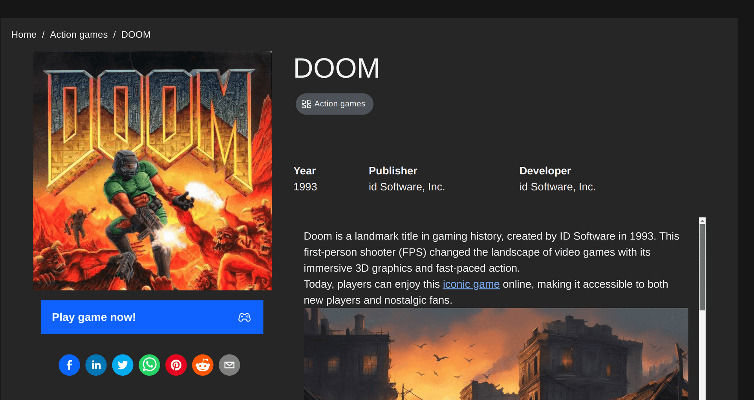Post the game to Reddit
This screenshot has height=400, width=754.
click(x=203, y=365)
